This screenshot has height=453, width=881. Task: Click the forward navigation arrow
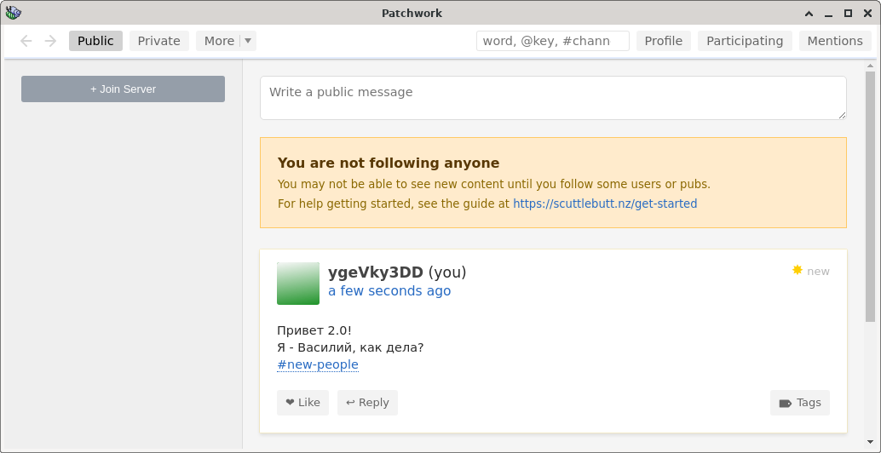pyautogui.click(x=50, y=41)
